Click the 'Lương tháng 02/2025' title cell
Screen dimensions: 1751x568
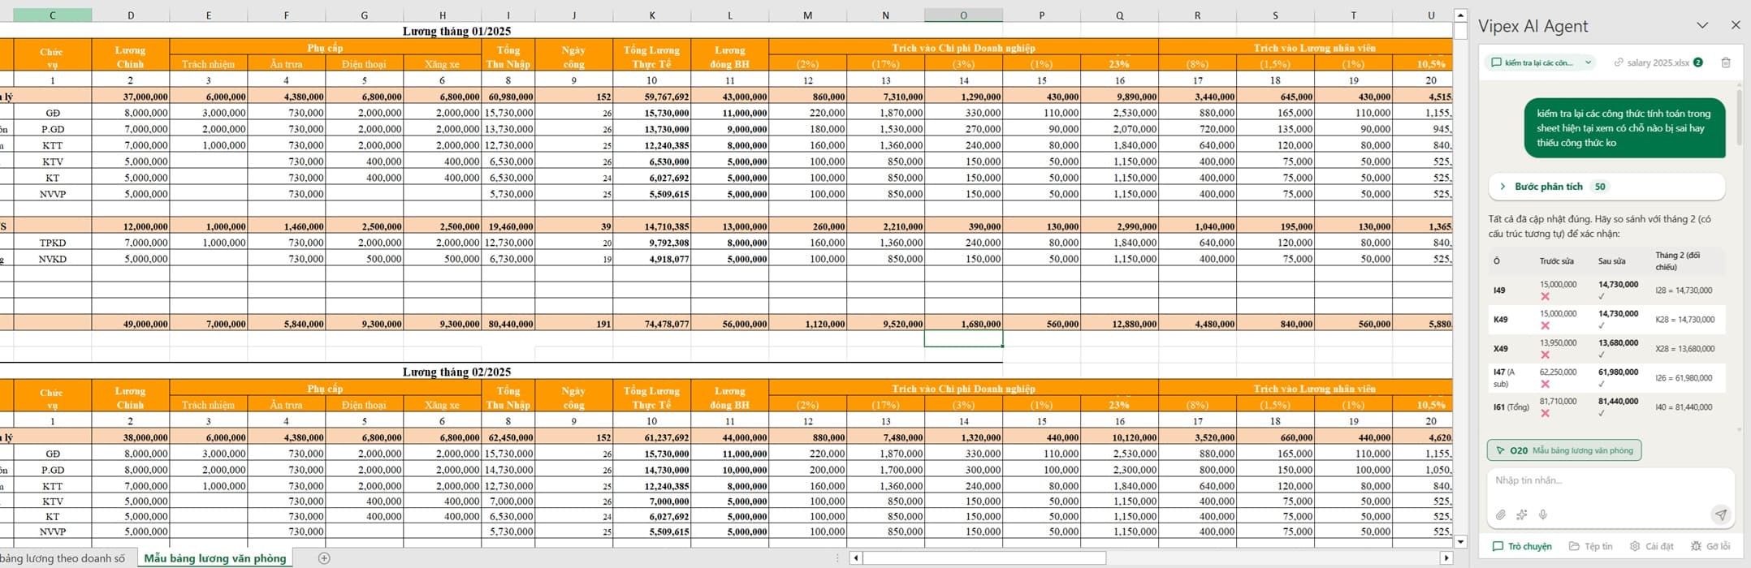click(x=456, y=372)
